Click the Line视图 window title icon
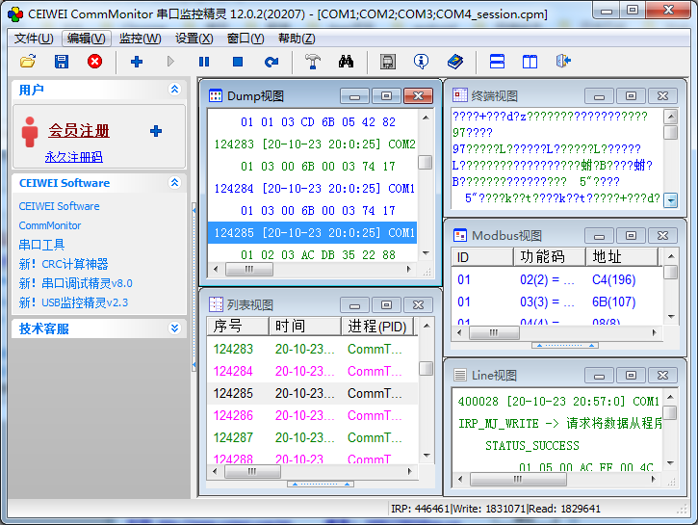Screen dimensions: 698x525 tap(460, 375)
